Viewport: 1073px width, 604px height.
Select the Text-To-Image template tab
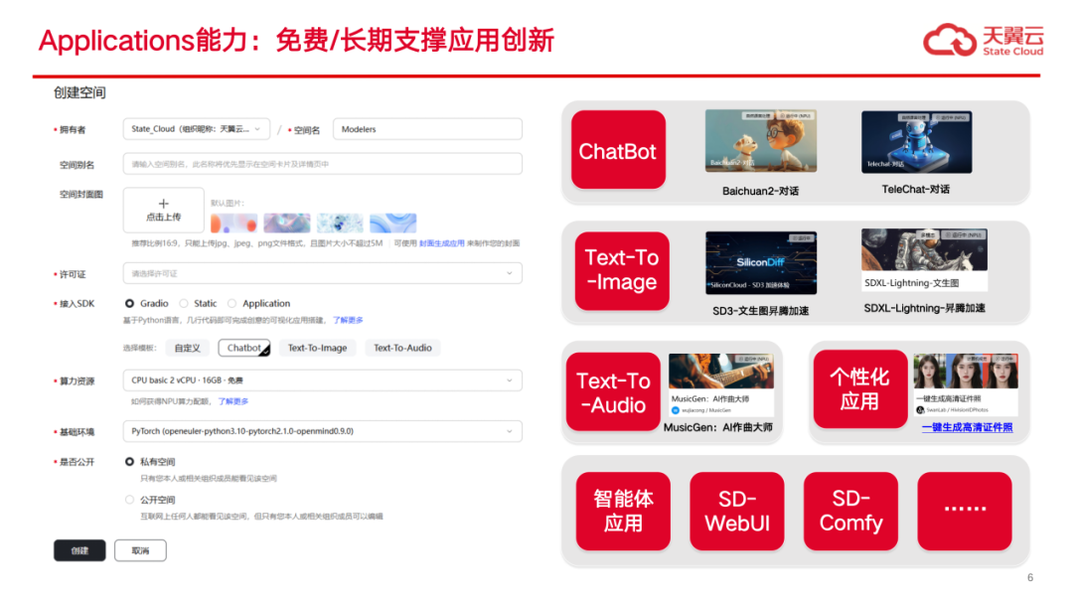click(x=317, y=348)
